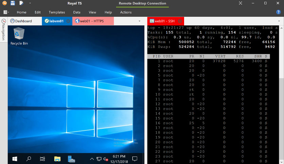Switch to the web01 - HTTPS tab
Viewport: 284px width, 164px height.
[x=93, y=21]
